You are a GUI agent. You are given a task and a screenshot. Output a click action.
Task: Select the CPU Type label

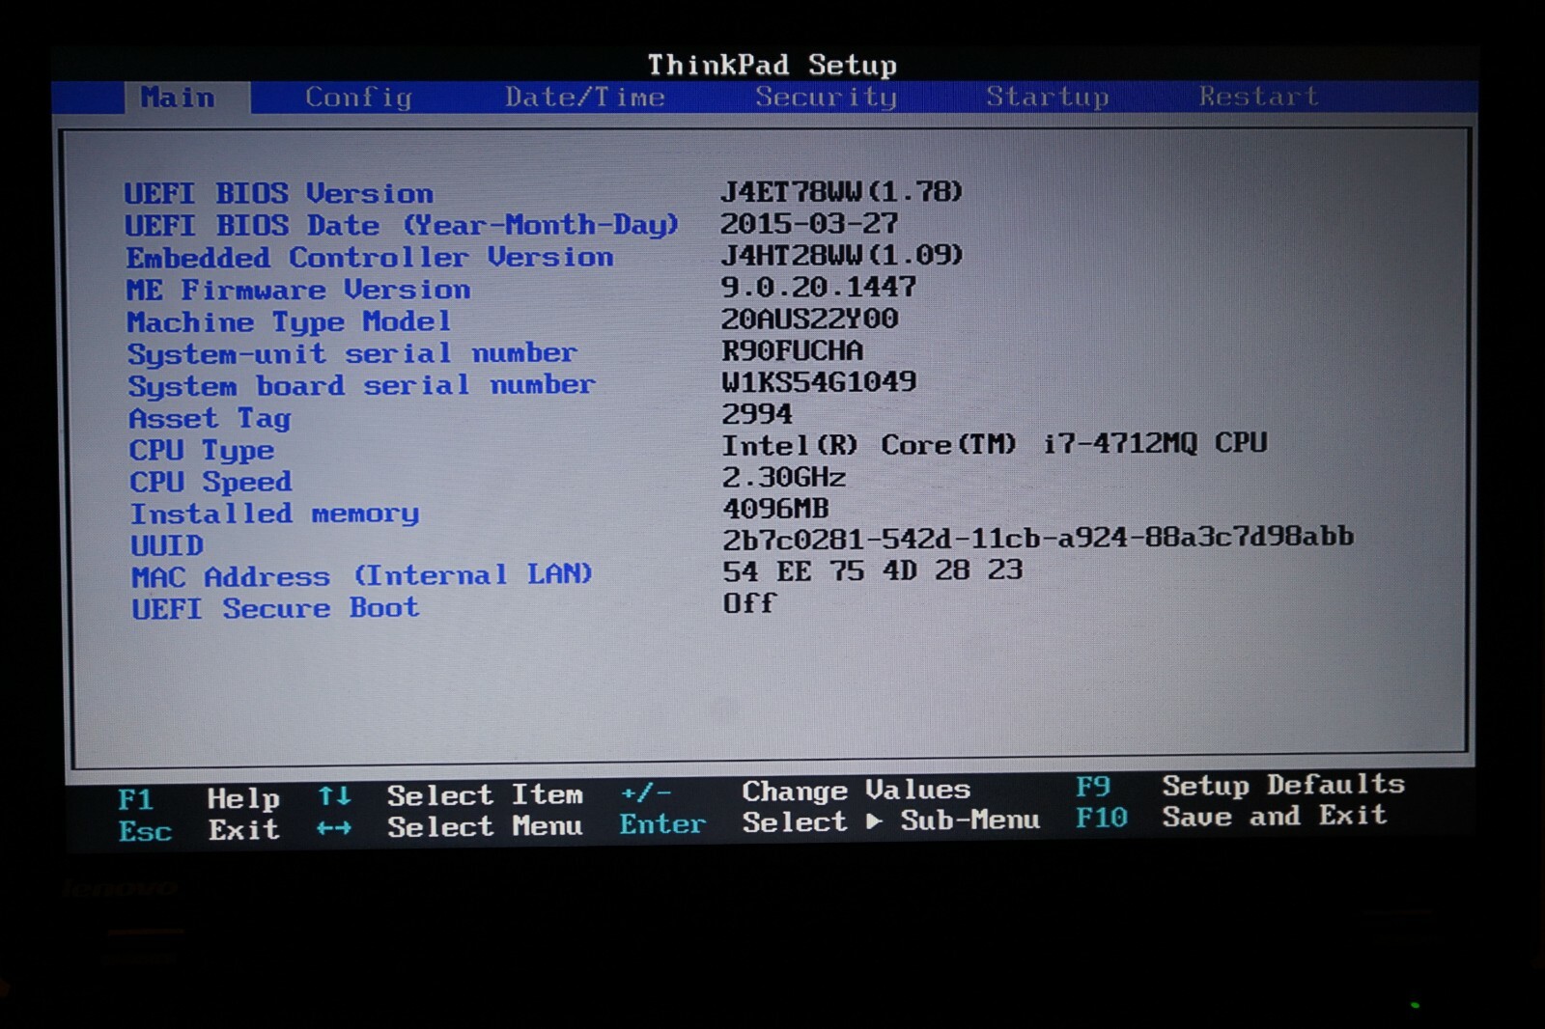point(202,450)
